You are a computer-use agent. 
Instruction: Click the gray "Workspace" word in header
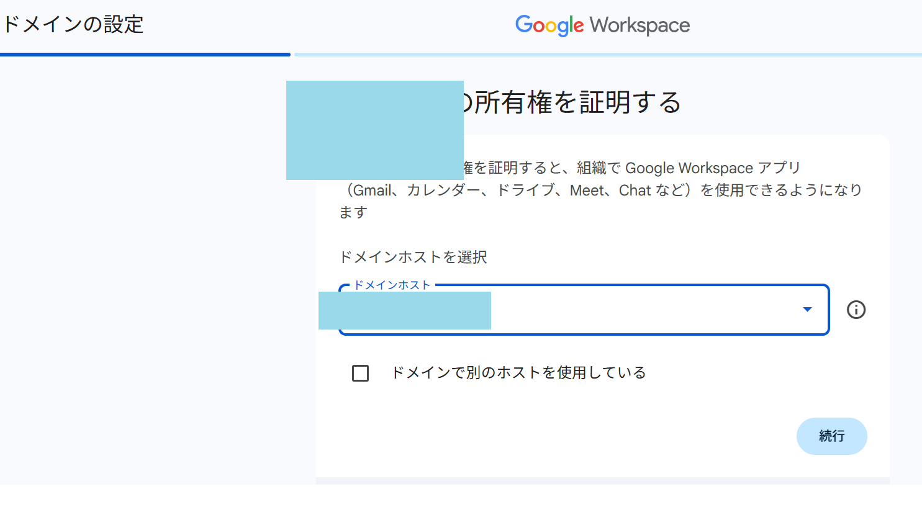point(640,25)
